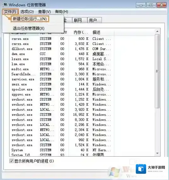Click the Task Manager title bar icon
Image resolution: width=169 pixels, height=180 pixels.
5,5
